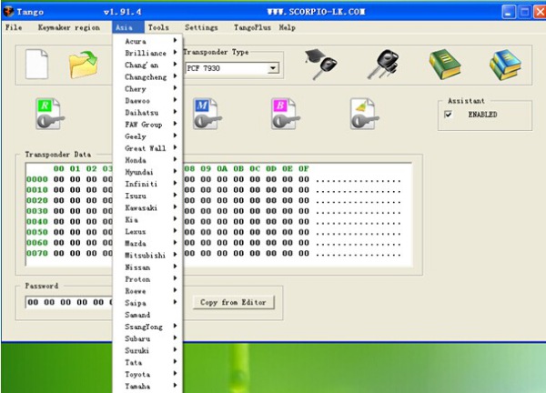Screen dimensions: 546x393
Task: Click the black car keys icon
Action: click(383, 65)
